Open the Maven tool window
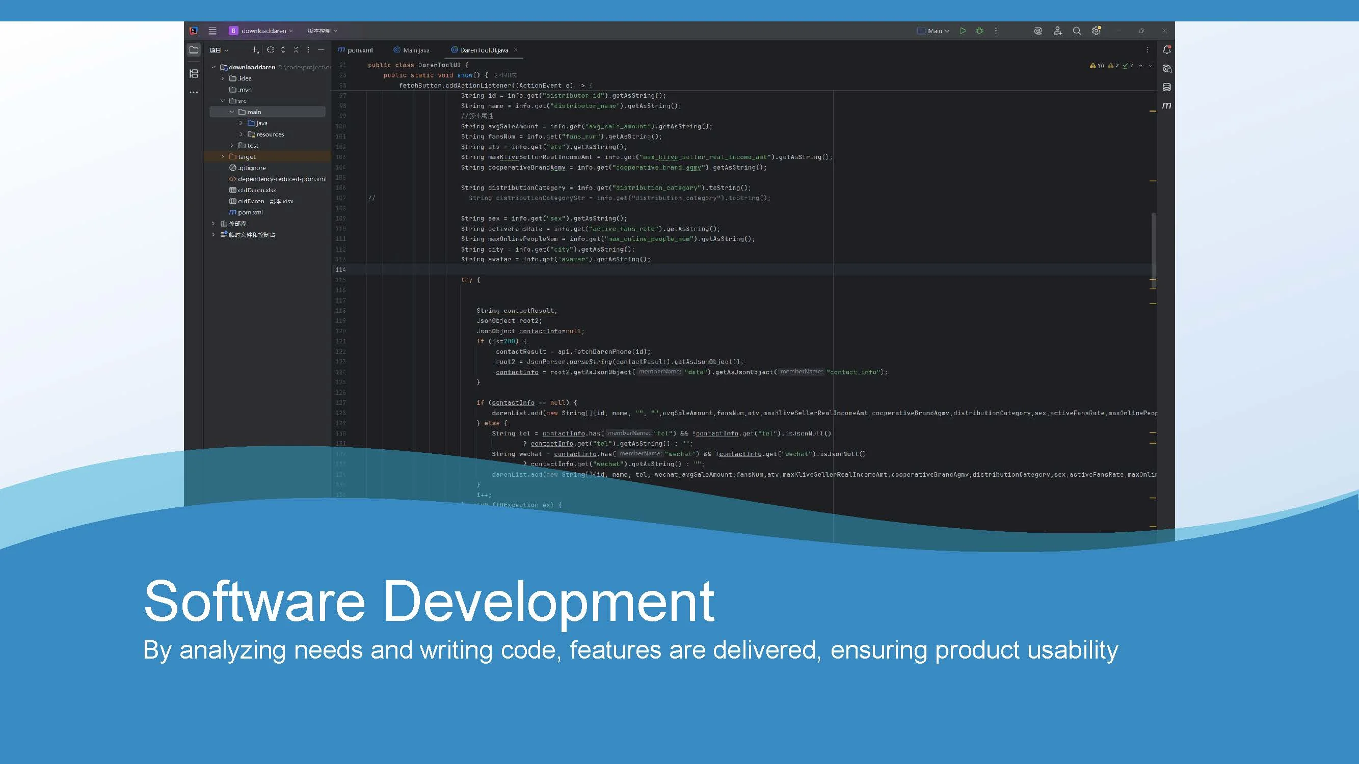Image resolution: width=1359 pixels, height=764 pixels. [1166, 105]
